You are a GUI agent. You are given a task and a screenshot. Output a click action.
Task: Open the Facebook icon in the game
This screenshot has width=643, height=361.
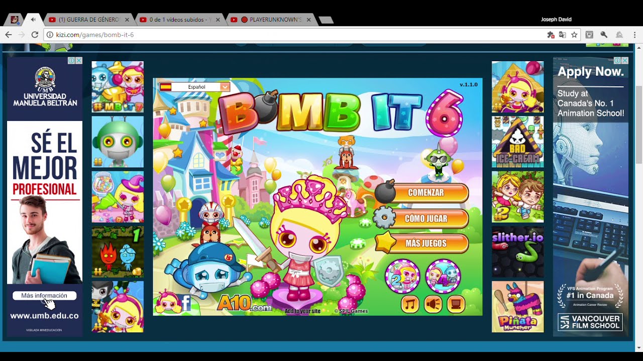[x=185, y=303]
